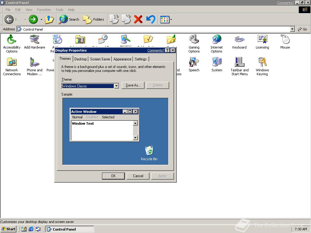Click the sample window scroll up arrow
The height and width of the screenshot is (233, 311).
[135, 123]
